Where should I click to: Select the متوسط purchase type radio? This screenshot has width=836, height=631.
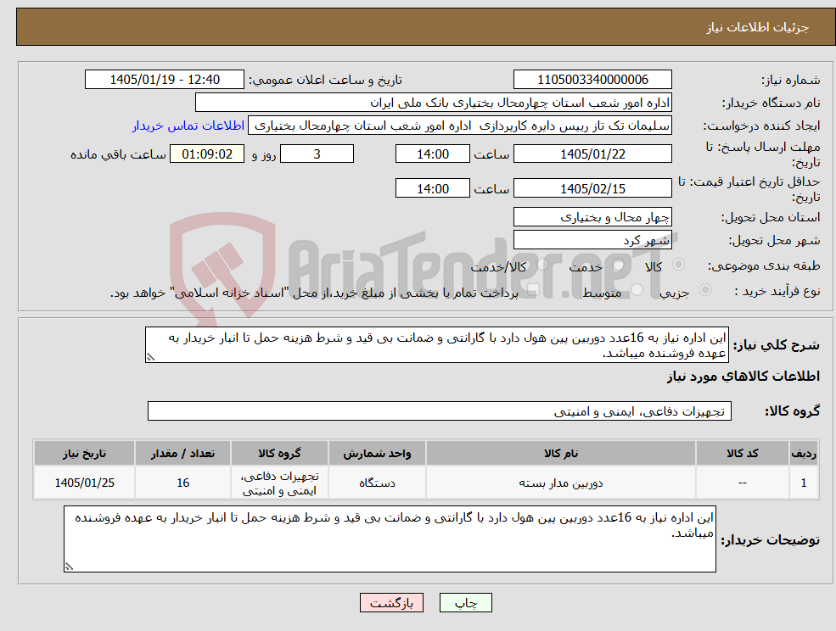tap(637, 290)
